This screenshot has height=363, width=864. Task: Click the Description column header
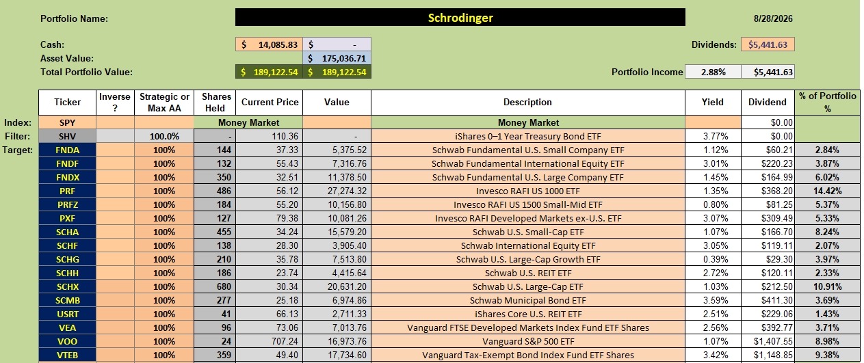[x=527, y=102]
